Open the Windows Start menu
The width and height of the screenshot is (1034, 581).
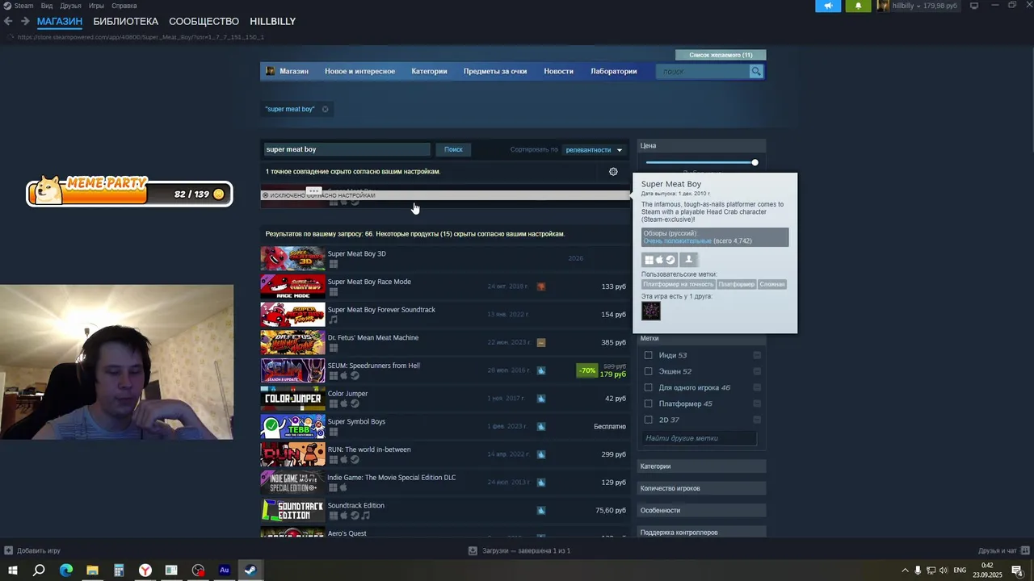[12, 571]
